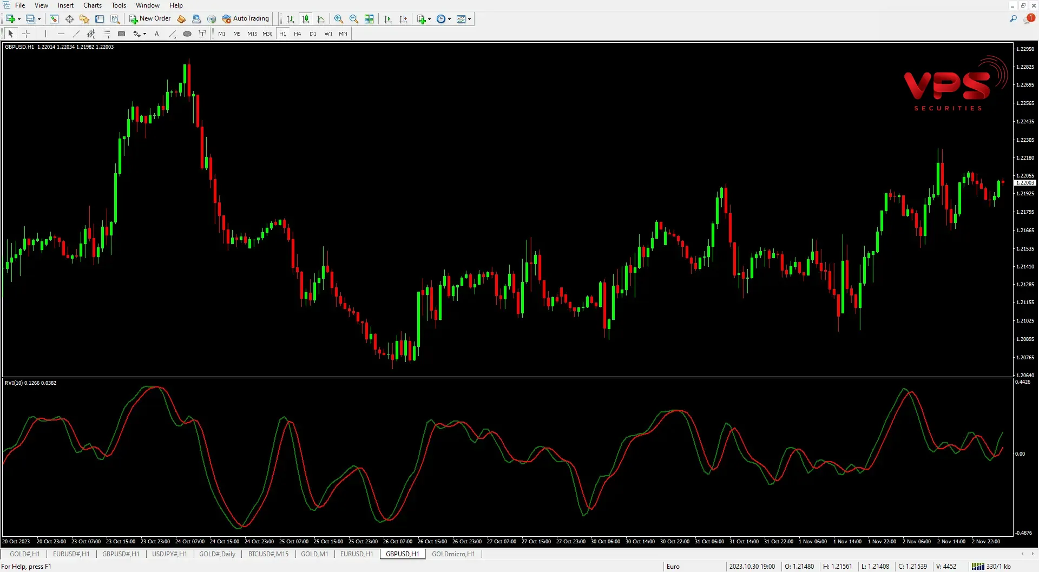Image resolution: width=1039 pixels, height=572 pixels.
Task: Toggle H4 timeframe
Action: (297, 34)
